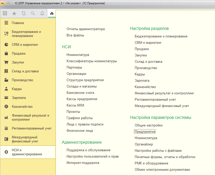
Task: Open Органайзер settings
Action: [144, 144]
